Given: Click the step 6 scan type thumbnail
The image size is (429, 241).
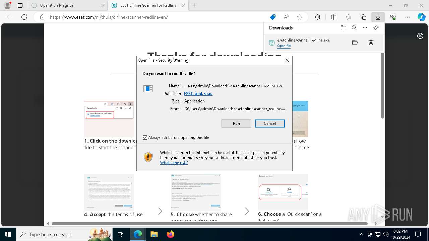Looking at the screenshot, I should pos(283,192).
